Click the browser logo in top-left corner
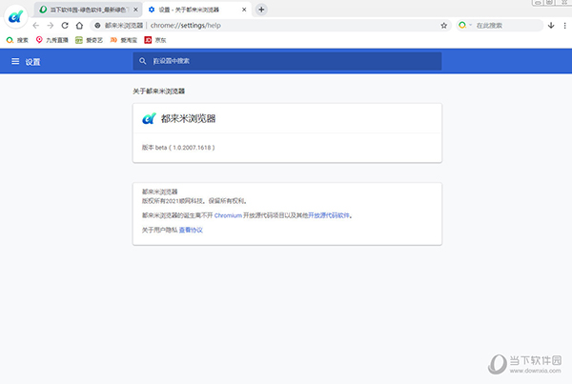Viewport: 572px width, 384px height. [x=15, y=16]
